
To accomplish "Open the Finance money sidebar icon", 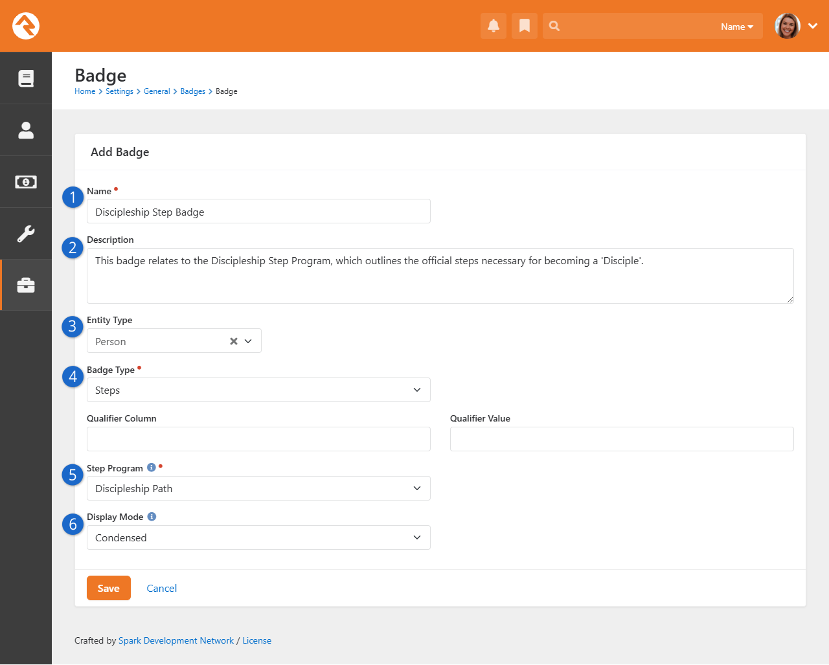I will (x=26, y=182).
